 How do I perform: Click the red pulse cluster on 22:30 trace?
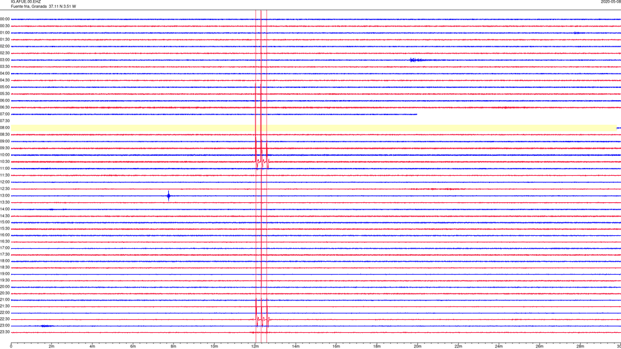click(262, 319)
